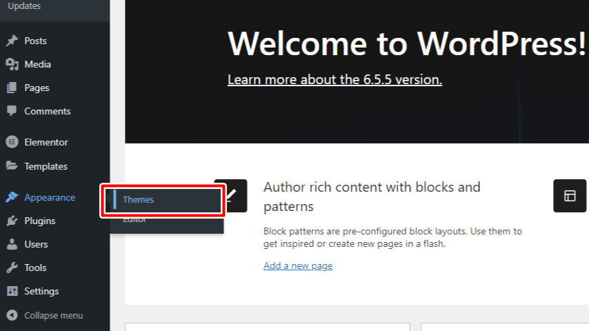The height and width of the screenshot is (331, 589).
Task: Click the Settings sliders icon
Action: (x=12, y=291)
